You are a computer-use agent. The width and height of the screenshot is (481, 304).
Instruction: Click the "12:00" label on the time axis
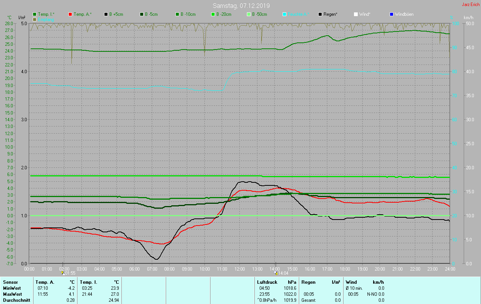pyautogui.click(x=240, y=269)
